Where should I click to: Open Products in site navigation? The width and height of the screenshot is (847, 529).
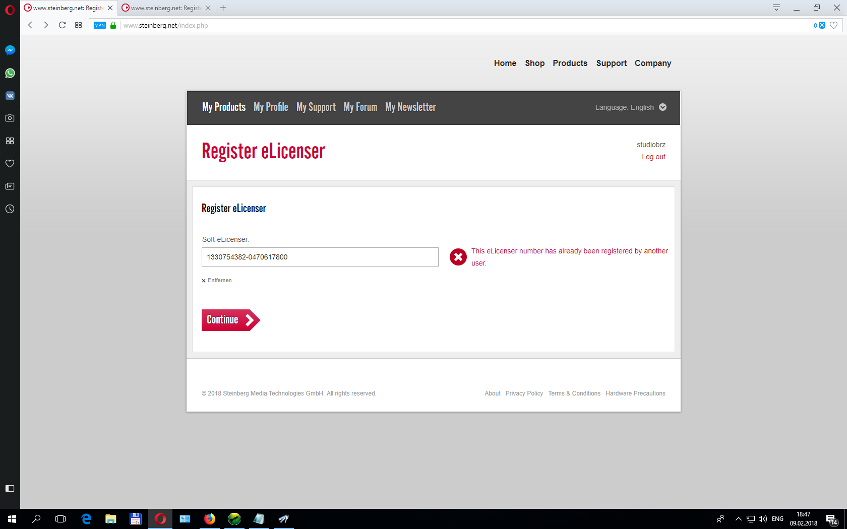pyautogui.click(x=570, y=63)
